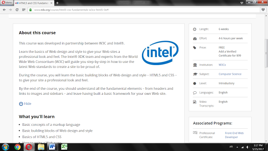The width and height of the screenshot is (268, 151).
Task: Open the W3Cx institution link
Action: pyautogui.click(x=222, y=65)
